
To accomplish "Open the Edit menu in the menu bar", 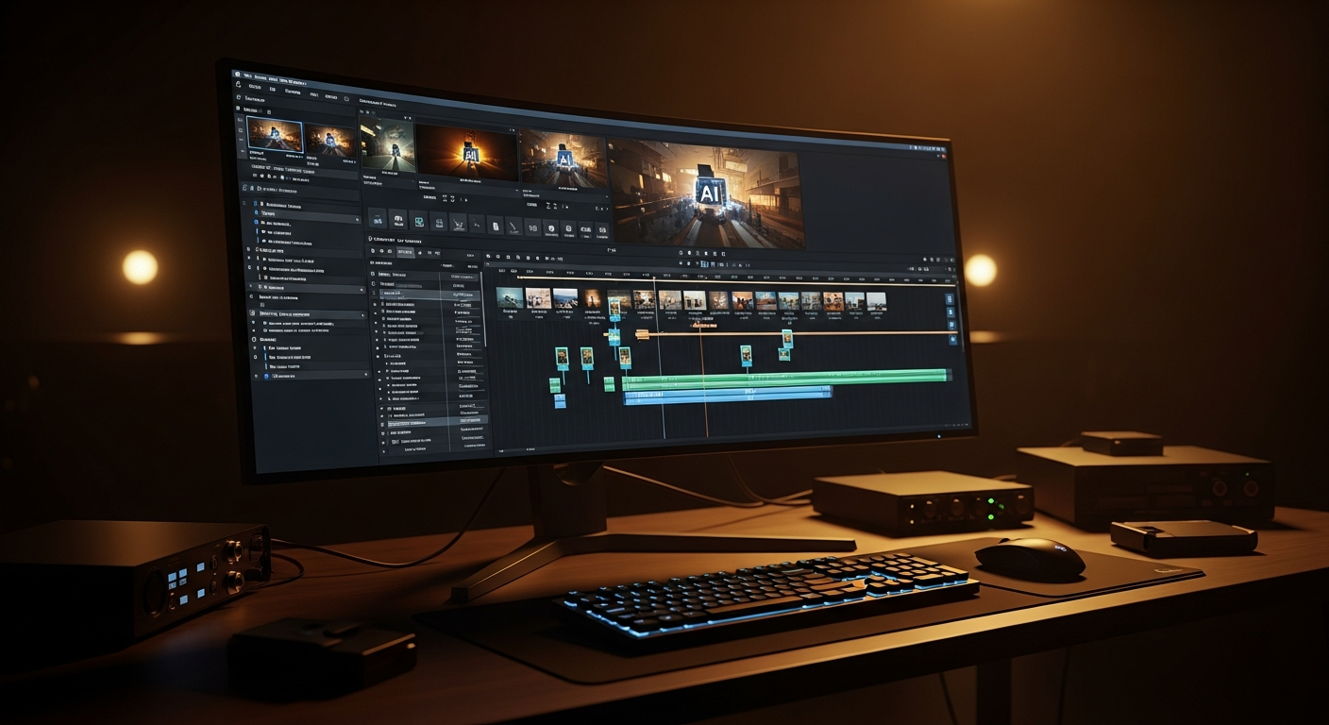I will coord(261,77).
